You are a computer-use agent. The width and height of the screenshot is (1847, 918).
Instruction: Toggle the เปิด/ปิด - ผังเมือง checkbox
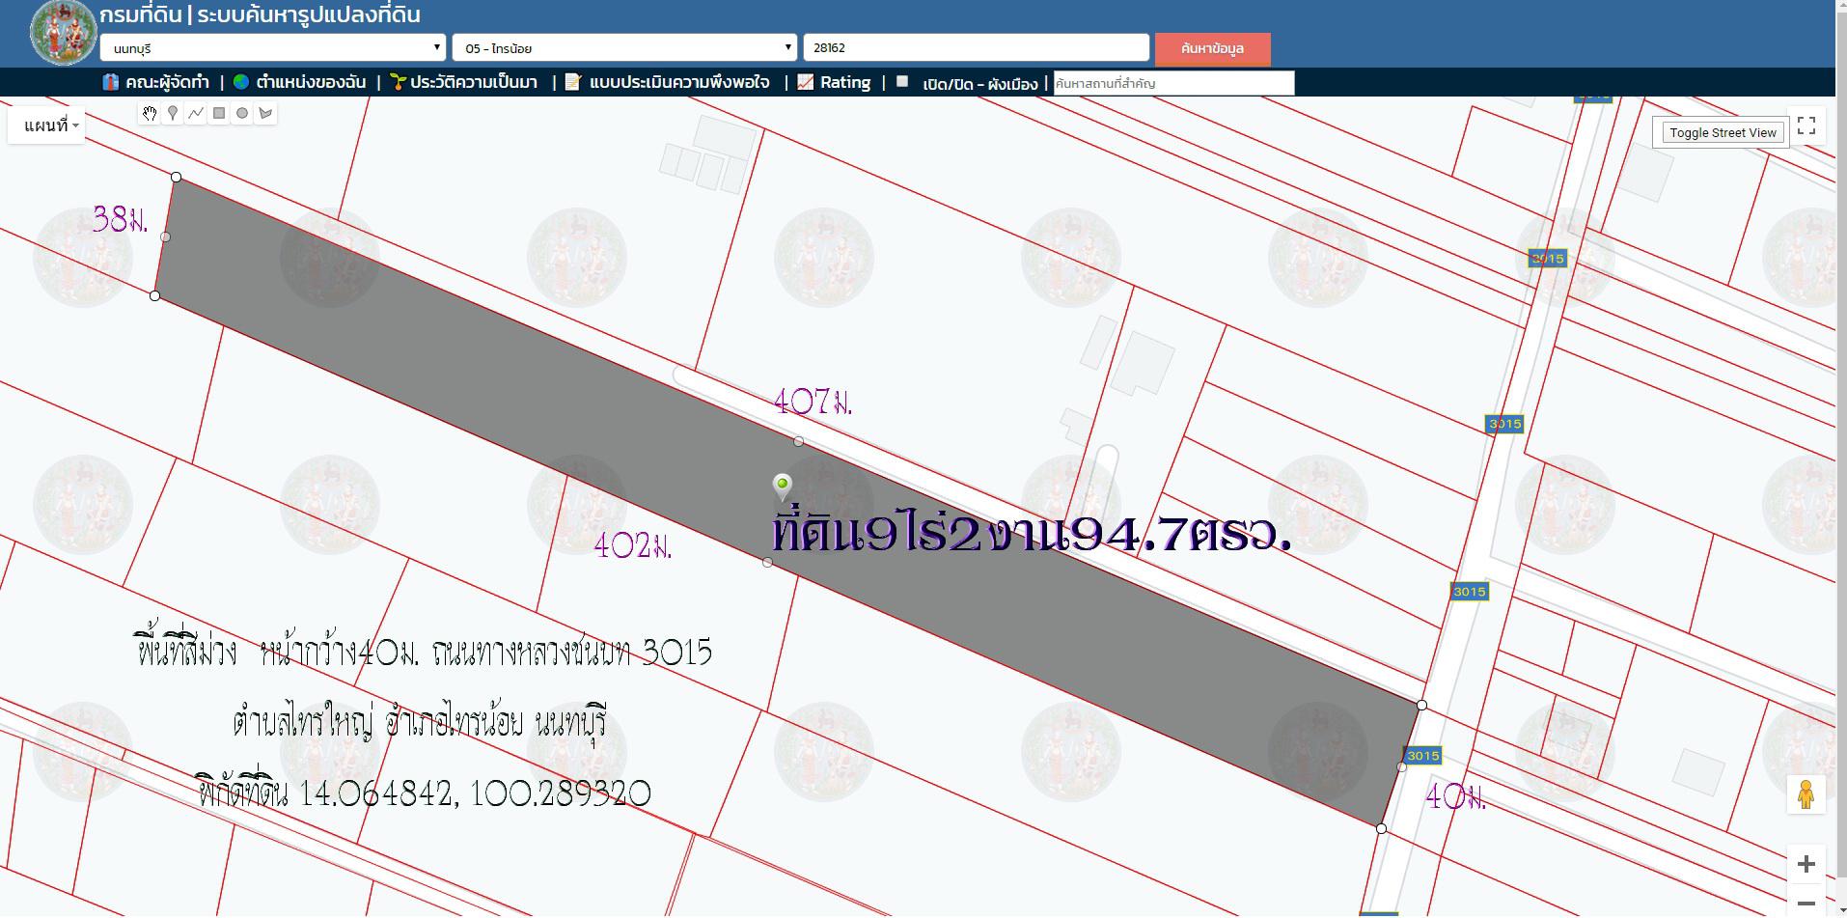902,82
